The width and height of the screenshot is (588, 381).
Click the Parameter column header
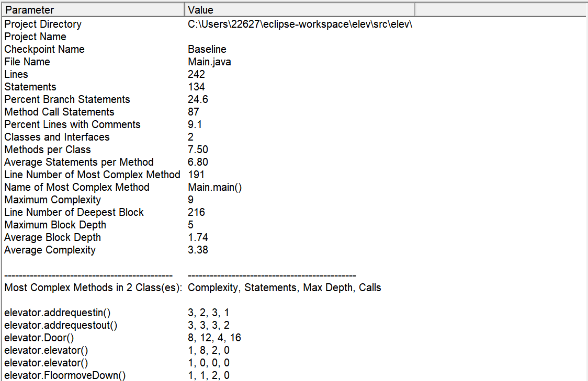coord(93,10)
